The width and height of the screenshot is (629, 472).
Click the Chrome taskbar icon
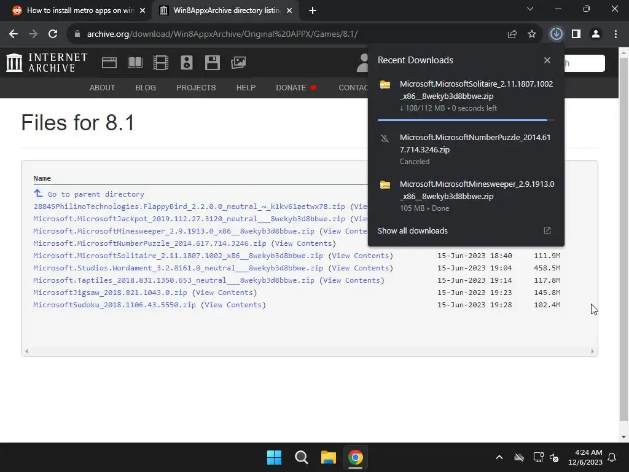point(356,457)
